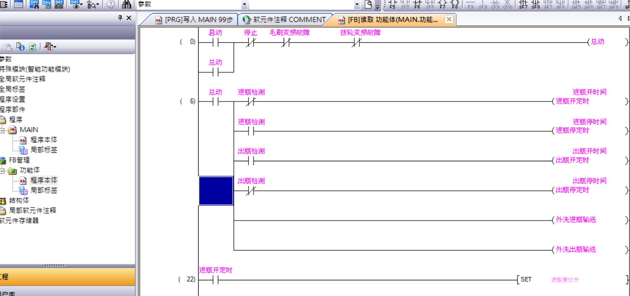Select the blue highlighted ladder cell
Screen dimensions: 630x296
(x=216, y=190)
